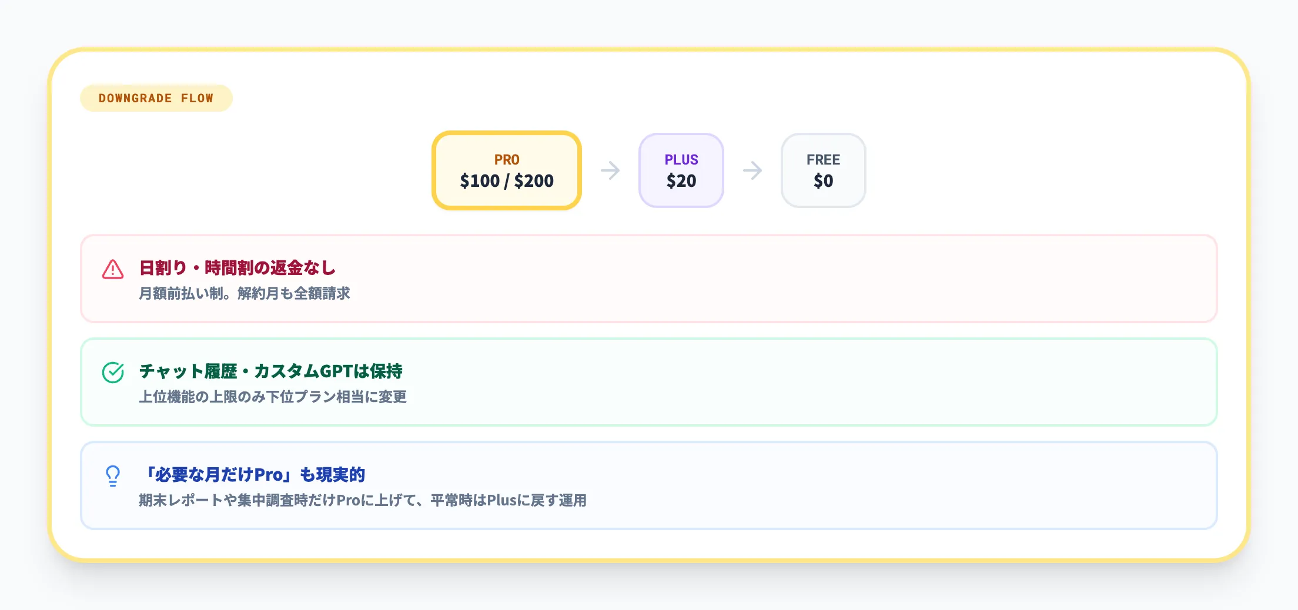Image resolution: width=1298 pixels, height=610 pixels.
Task: Select the PRO $100 / $200 plan card
Action: point(507,170)
